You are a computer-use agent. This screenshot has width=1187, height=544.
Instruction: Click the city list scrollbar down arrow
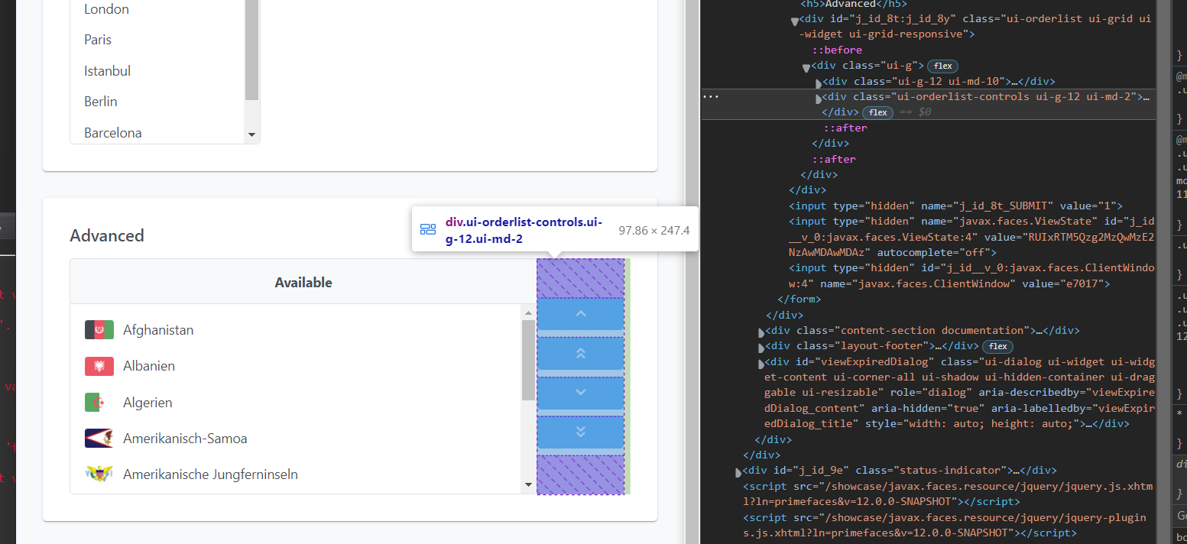252,135
